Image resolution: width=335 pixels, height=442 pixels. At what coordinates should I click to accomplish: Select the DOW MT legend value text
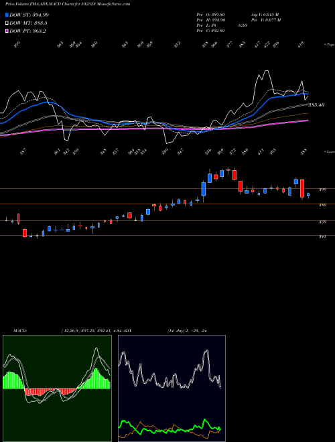28,23
